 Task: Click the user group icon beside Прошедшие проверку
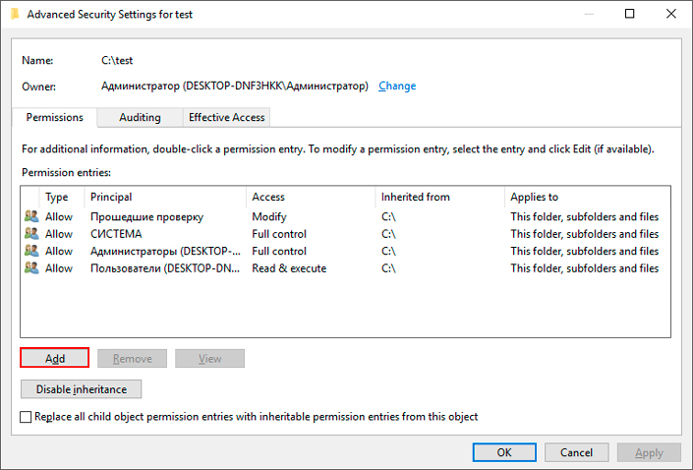(x=31, y=216)
